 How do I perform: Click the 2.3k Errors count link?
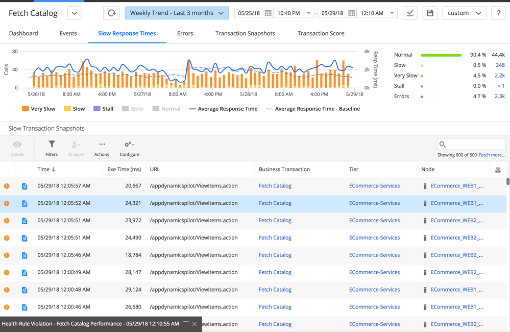click(x=500, y=97)
